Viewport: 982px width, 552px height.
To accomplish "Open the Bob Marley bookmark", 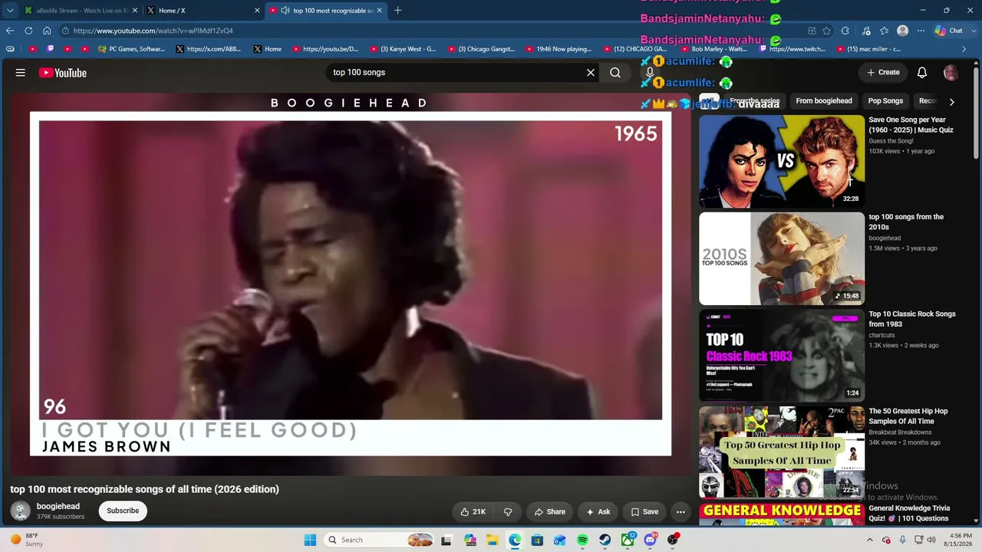I will [x=713, y=49].
